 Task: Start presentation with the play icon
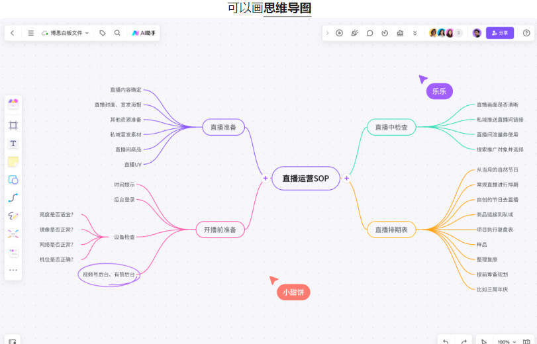point(340,33)
